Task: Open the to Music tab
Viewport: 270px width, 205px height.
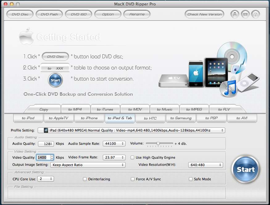Action: 164,109
